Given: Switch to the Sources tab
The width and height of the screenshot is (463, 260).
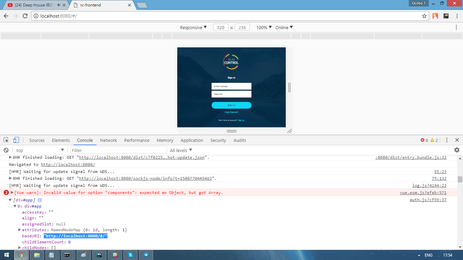Looking at the screenshot, I should [x=37, y=140].
